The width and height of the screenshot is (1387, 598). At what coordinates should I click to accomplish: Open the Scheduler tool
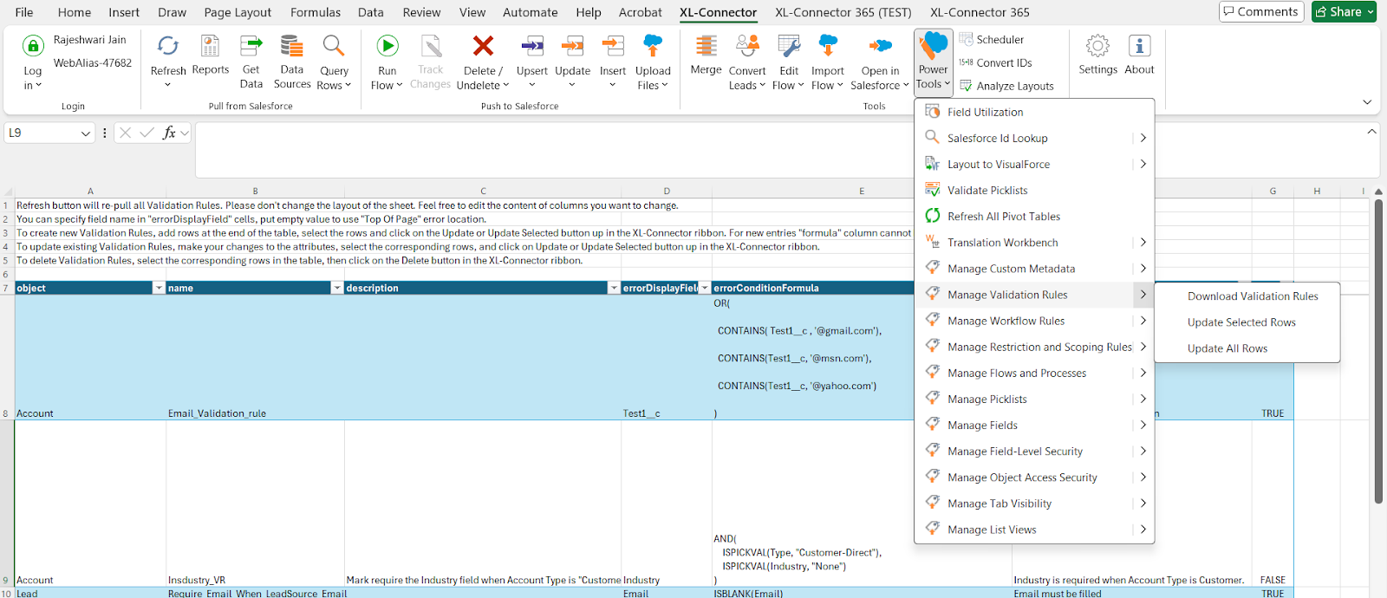tap(1000, 40)
